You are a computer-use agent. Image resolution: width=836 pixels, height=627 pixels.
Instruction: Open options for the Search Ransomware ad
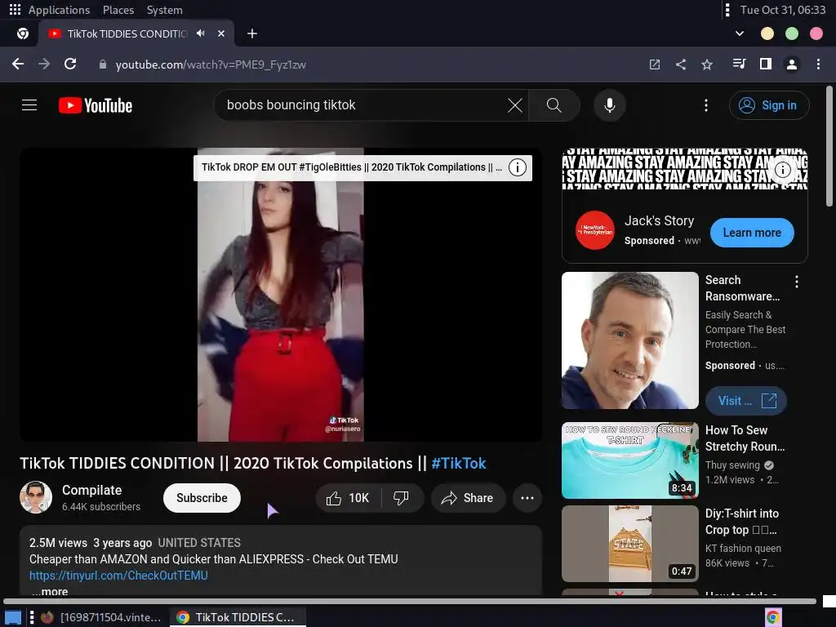pyautogui.click(x=797, y=282)
